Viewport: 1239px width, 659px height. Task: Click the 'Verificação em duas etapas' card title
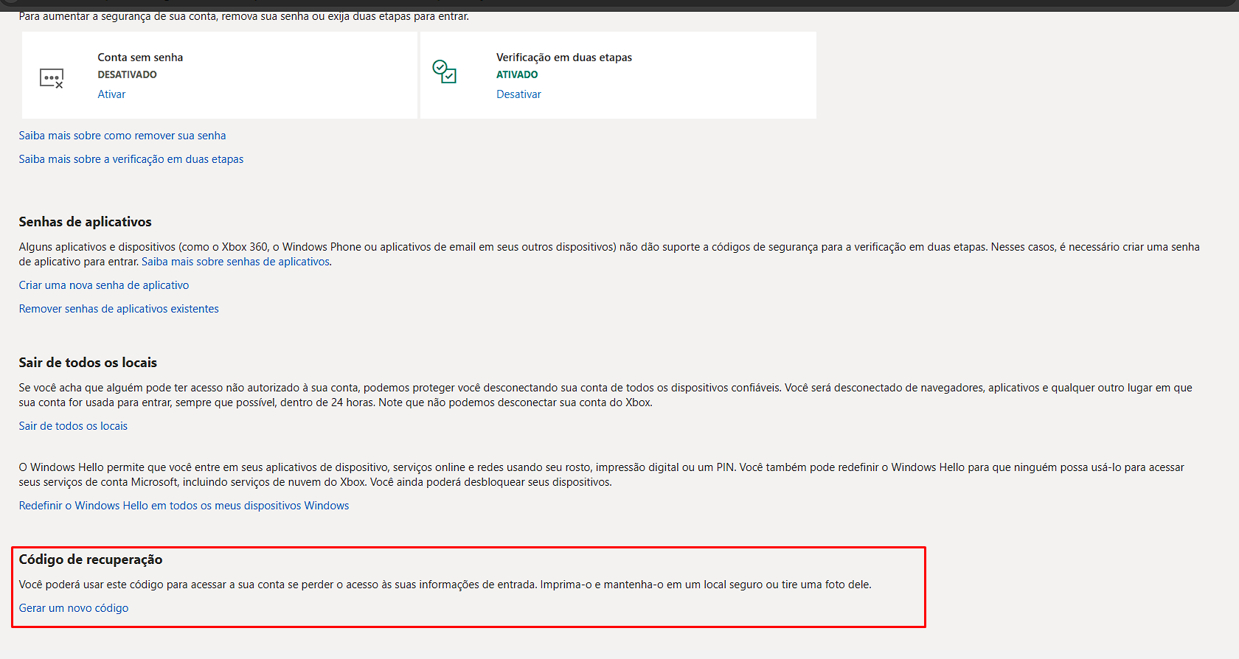(564, 57)
